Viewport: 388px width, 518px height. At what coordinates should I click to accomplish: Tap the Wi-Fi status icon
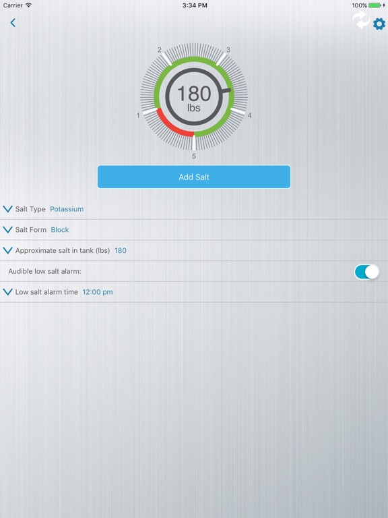pyautogui.click(x=29, y=5)
